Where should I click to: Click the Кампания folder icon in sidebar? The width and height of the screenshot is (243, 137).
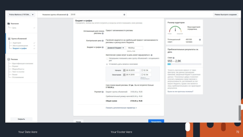pos(8,23)
